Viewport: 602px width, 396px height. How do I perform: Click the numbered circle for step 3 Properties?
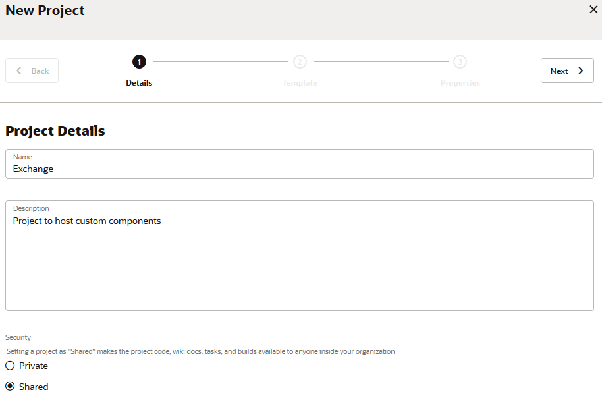pyautogui.click(x=460, y=61)
